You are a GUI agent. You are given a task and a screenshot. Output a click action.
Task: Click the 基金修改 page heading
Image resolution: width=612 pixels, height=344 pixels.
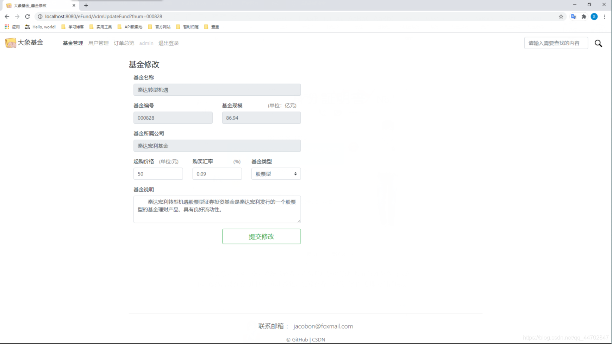pos(144,64)
